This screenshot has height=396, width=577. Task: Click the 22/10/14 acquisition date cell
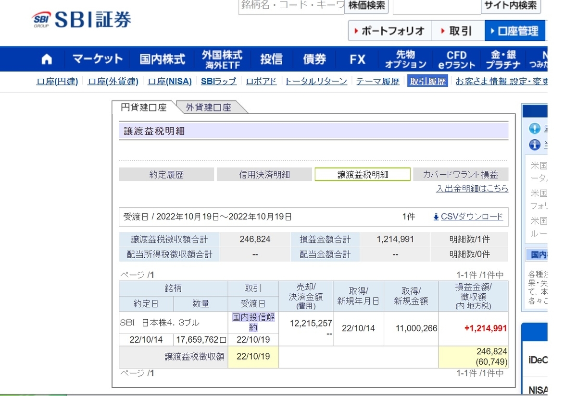pos(358,328)
